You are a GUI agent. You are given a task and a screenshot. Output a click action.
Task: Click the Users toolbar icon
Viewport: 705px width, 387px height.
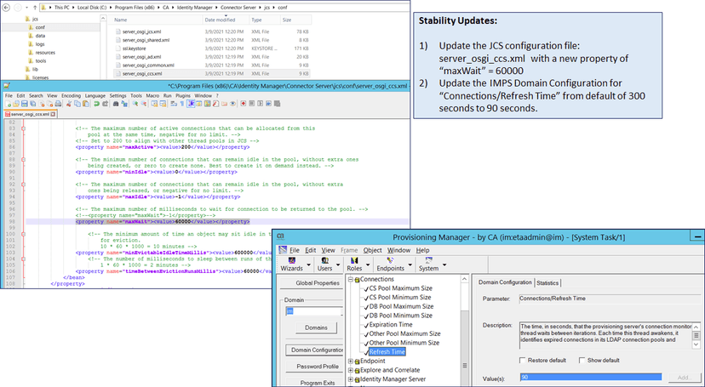(325, 262)
